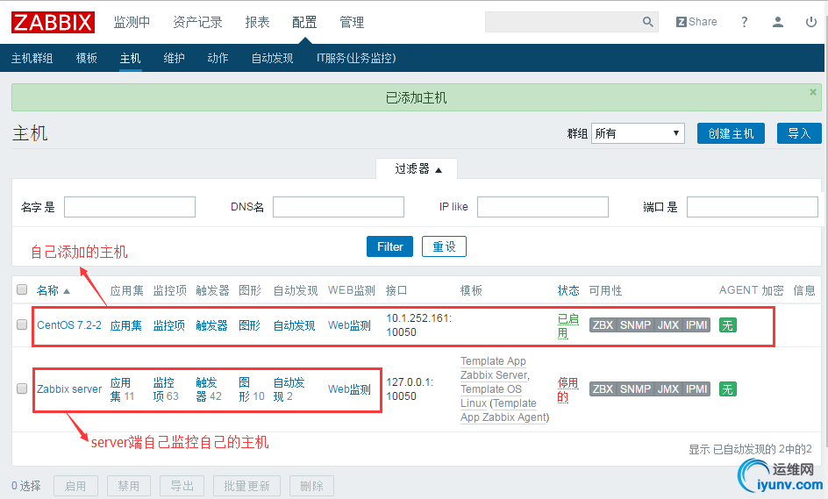This screenshot has height=499, width=828.
Task: Open 自动发现 for CentOS 7.2-2
Action: tap(294, 325)
